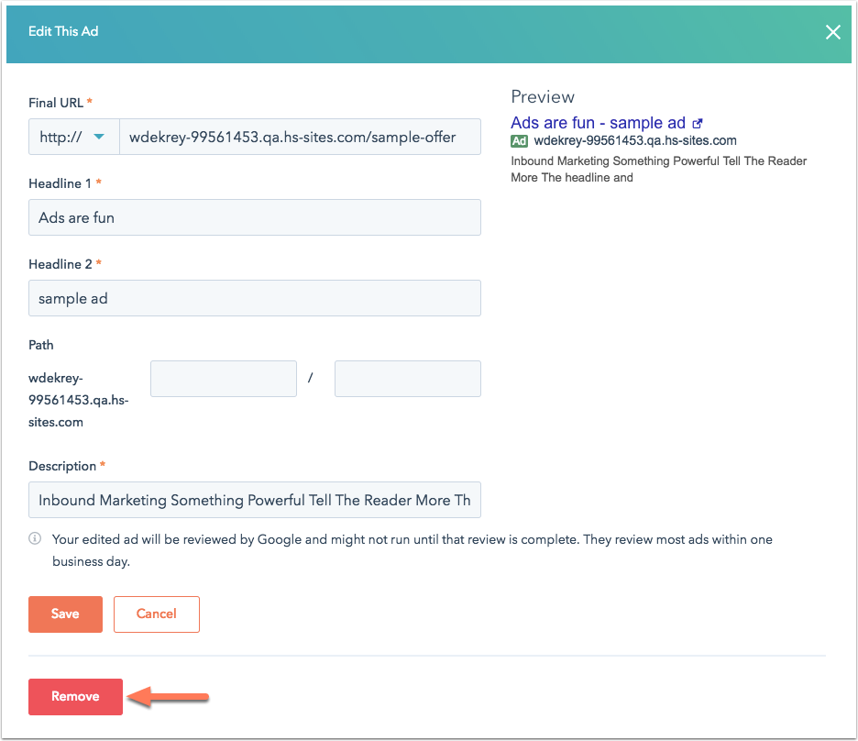The width and height of the screenshot is (858, 741).
Task: Click the Headline 2 label
Action: tap(60, 264)
